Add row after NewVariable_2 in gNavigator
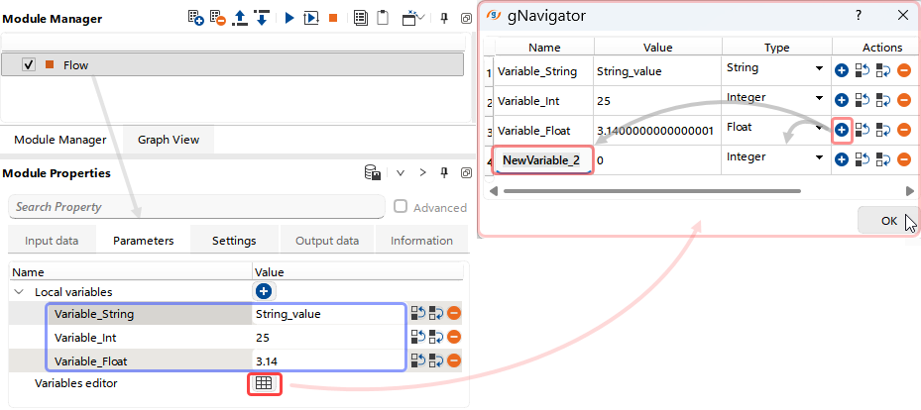This screenshot has height=410, width=921. (842, 159)
